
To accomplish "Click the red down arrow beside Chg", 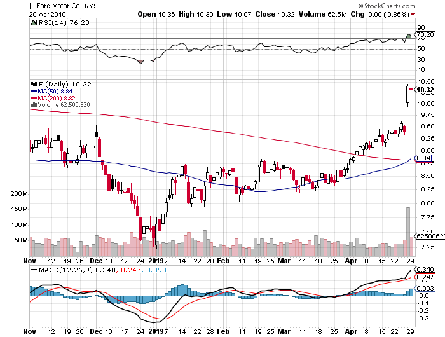I will (431, 13).
